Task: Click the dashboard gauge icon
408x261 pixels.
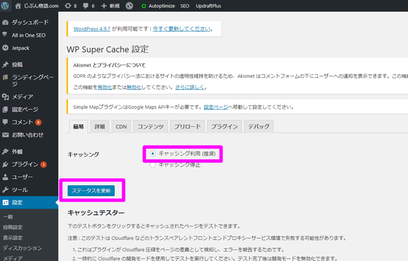Action: pos(5,22)
